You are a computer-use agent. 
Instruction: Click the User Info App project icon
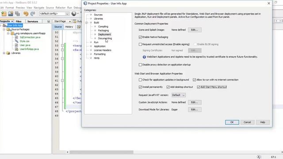coord(4,26)
